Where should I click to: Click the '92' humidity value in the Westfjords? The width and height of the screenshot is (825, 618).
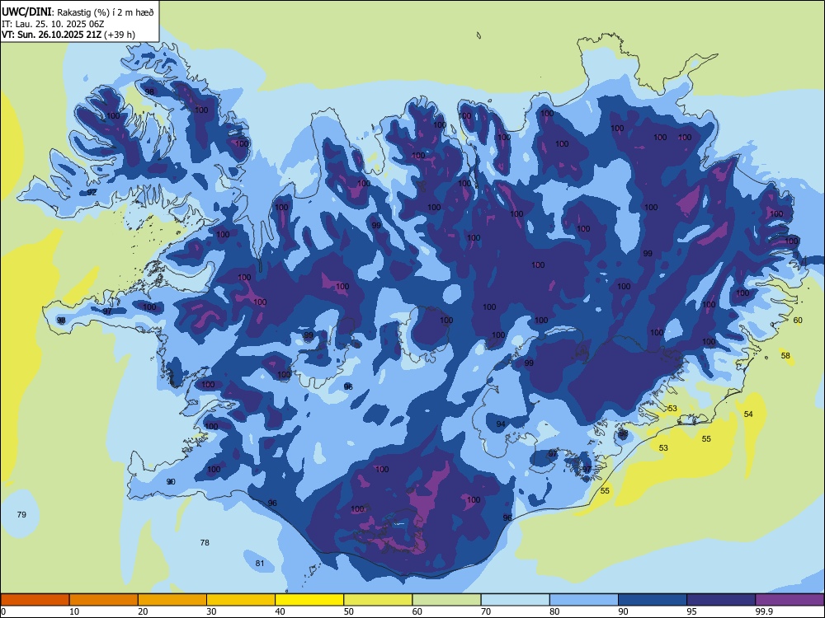click(x=92, y=192)
